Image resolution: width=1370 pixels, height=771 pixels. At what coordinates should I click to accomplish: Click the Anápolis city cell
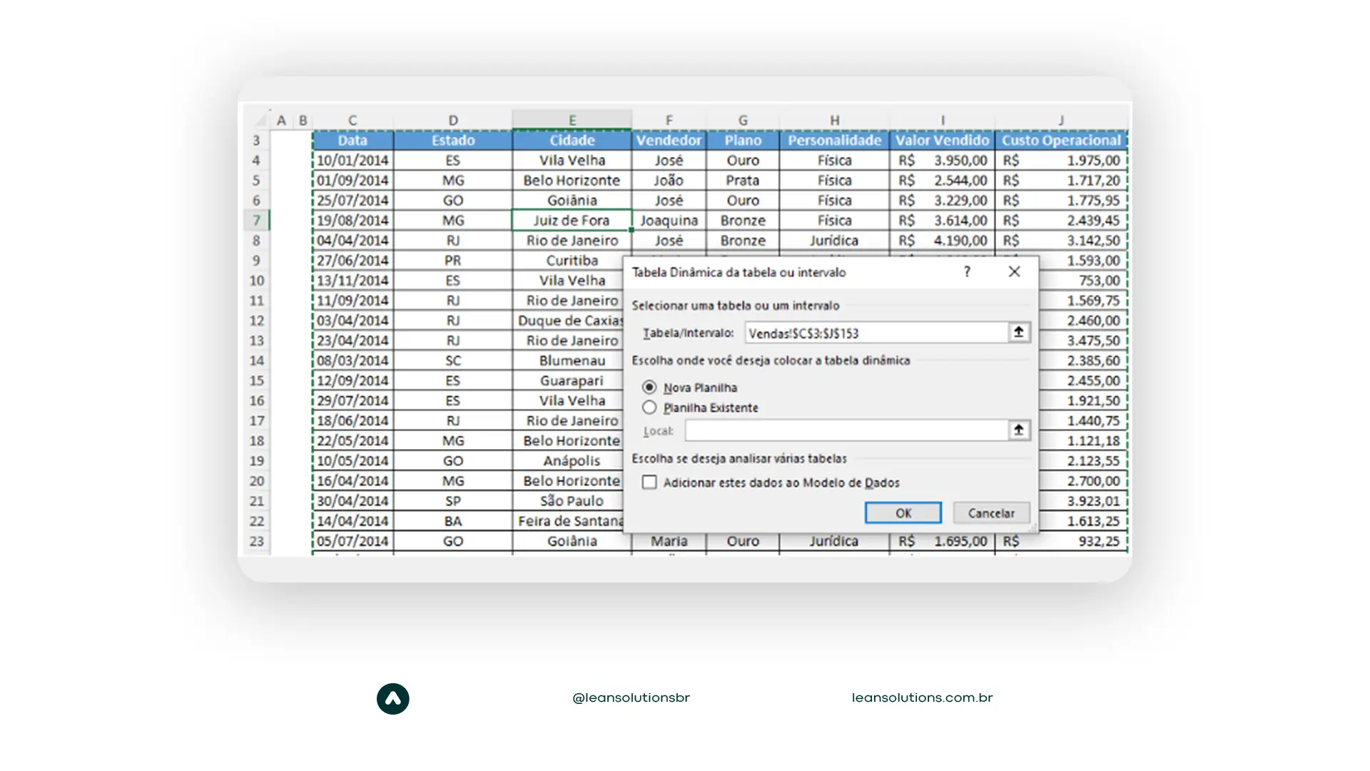coord(572,460)
